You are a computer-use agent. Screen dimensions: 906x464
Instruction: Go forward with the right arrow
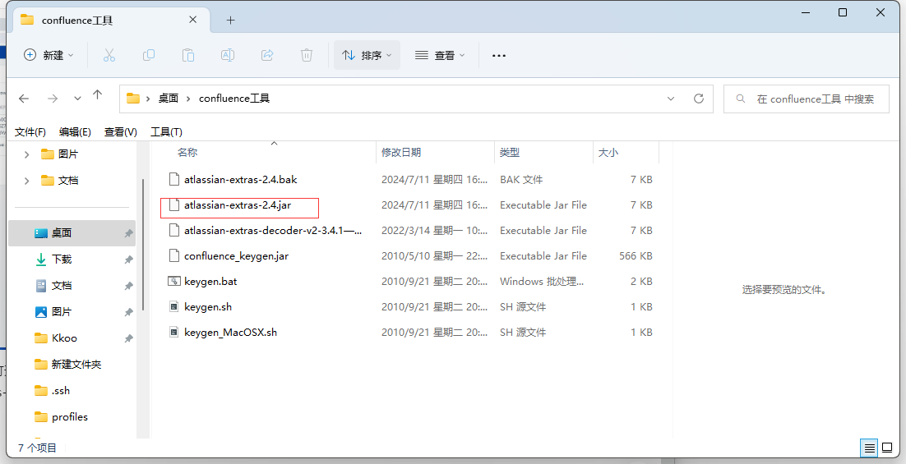click(x=53, y=99)
